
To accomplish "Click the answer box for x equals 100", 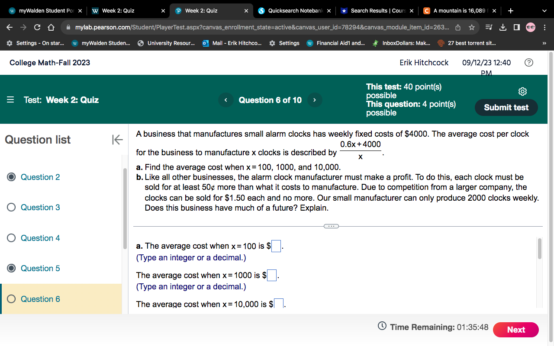I will (276, 246).
